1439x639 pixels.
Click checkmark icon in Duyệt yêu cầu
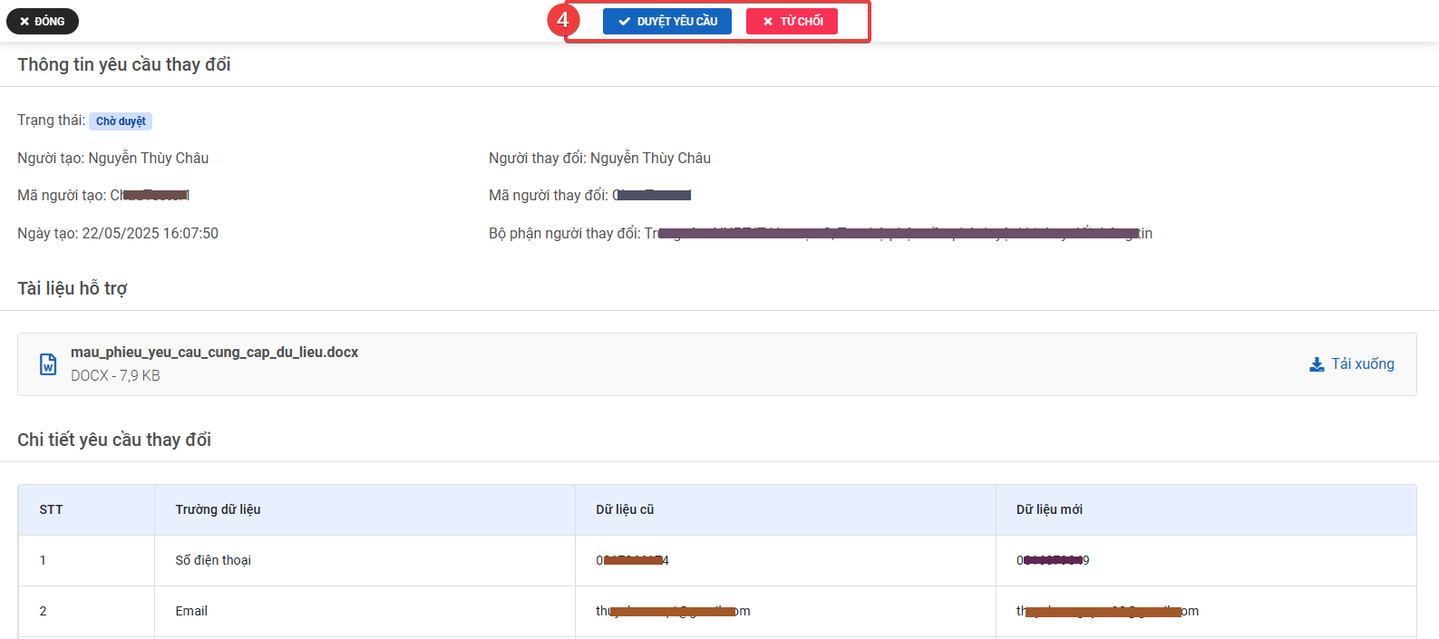624,21
